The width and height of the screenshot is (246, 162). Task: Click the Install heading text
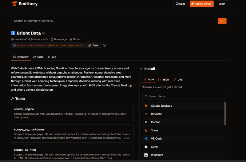(x=150, y=69)
